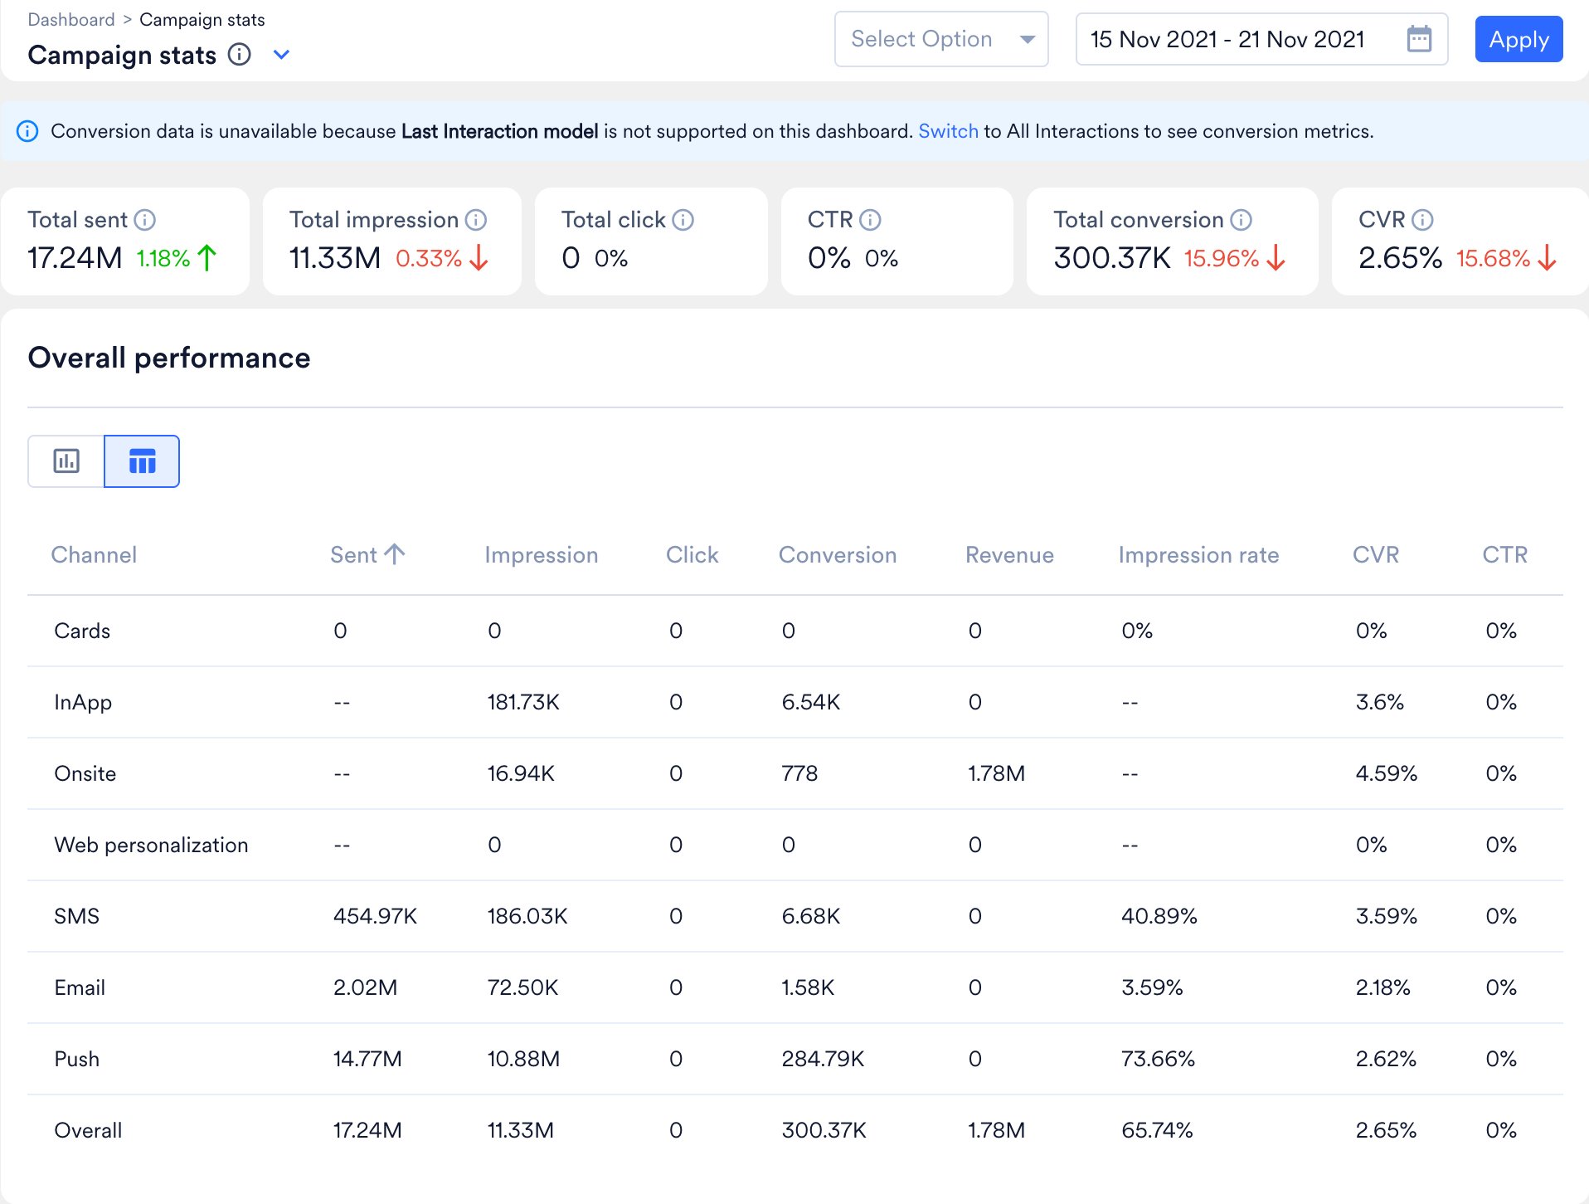Image resolution: width=1589 pixels, height=1204 pixels.
Task: Switch to chart view toggle
Action: coord(66,461)
